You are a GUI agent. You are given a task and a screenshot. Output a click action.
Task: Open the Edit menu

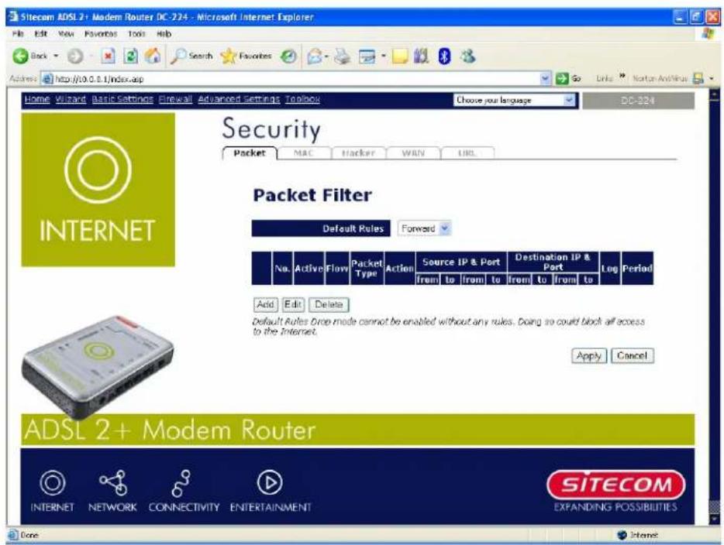point(40,33)
